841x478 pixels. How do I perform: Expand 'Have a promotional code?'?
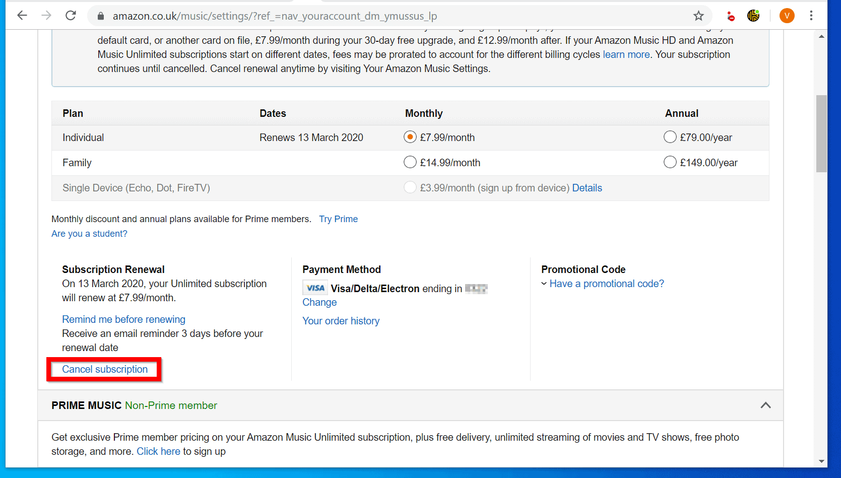606,284
